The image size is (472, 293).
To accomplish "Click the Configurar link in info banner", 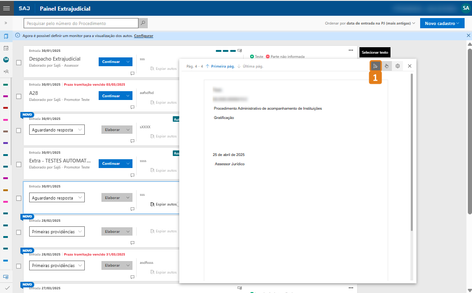I will click(144, 36).
